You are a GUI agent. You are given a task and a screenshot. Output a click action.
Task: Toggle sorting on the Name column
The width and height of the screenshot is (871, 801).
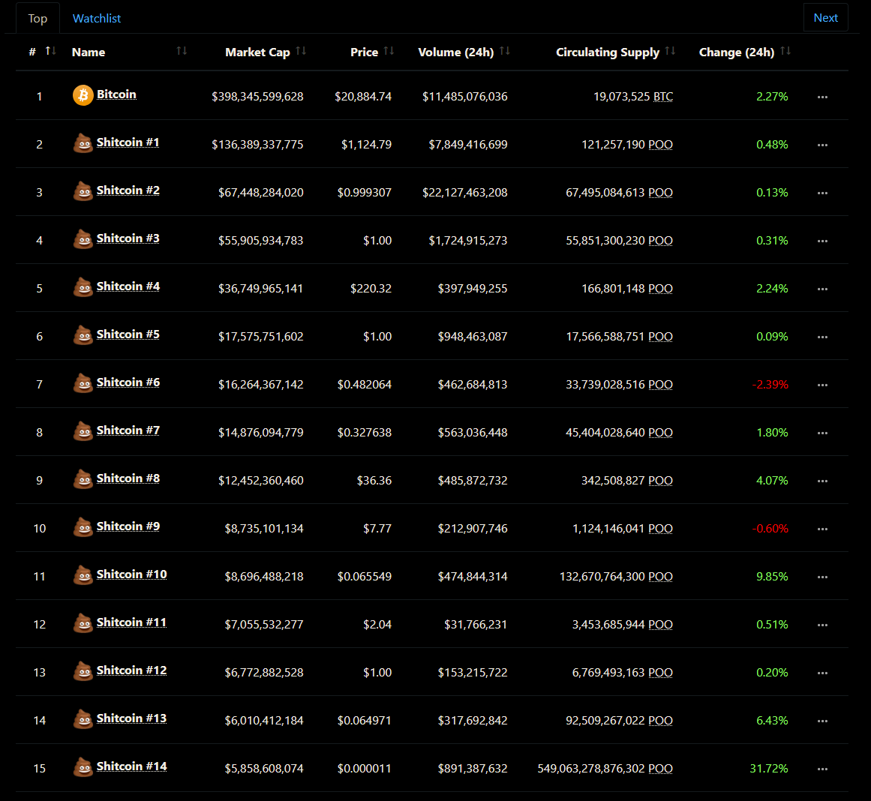coord(181,51)
